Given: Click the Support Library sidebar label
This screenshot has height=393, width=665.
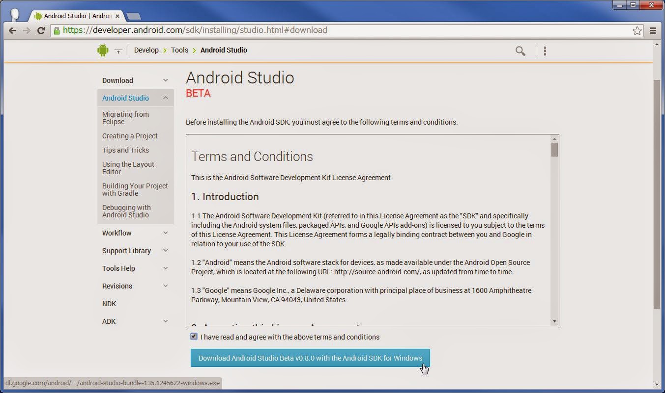Looking at the screenshot, I should 126,251.
